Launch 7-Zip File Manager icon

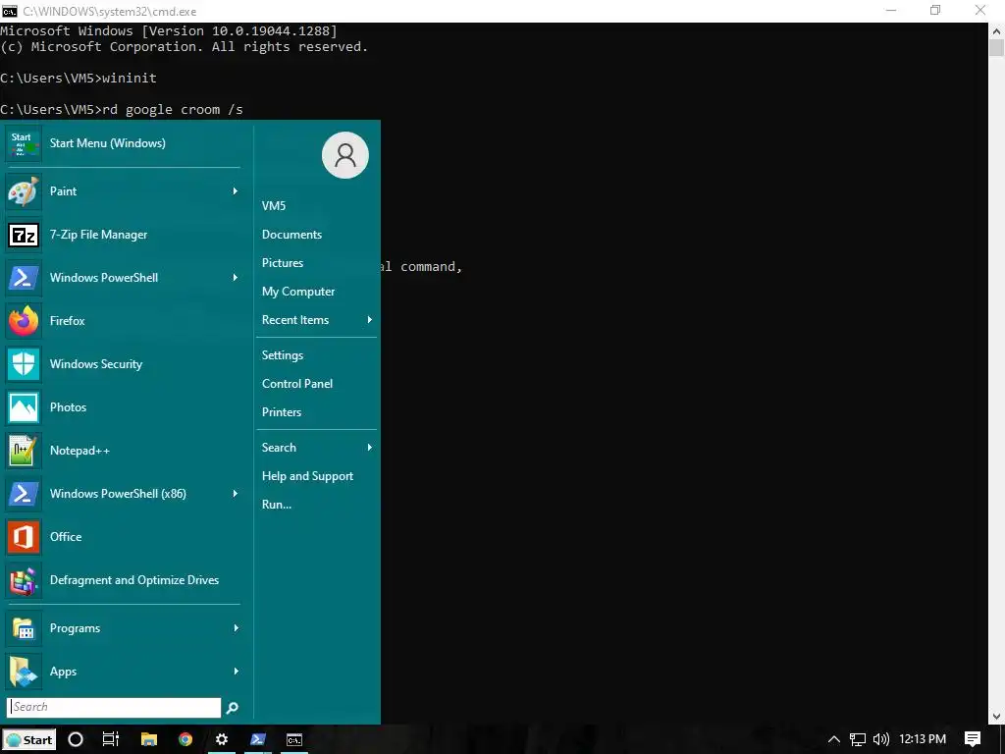24,235
